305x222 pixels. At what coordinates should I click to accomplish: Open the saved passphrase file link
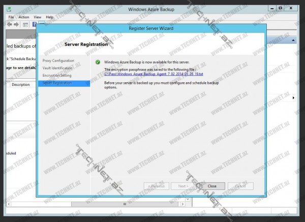[154, 74]
